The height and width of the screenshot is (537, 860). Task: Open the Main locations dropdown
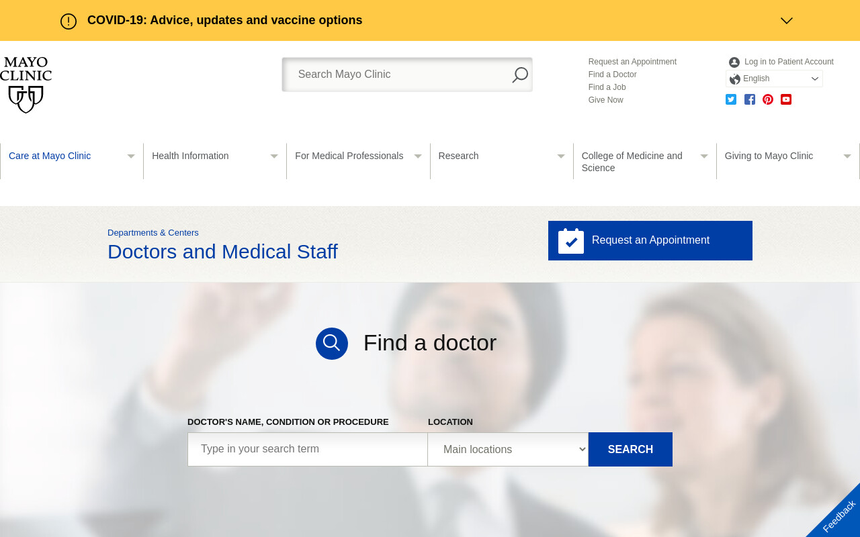coord(508,449)
